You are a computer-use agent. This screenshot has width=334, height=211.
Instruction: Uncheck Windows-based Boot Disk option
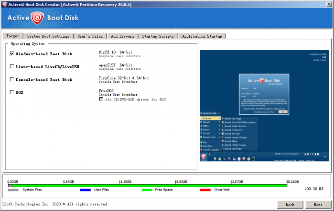click(x=12, y=53)
